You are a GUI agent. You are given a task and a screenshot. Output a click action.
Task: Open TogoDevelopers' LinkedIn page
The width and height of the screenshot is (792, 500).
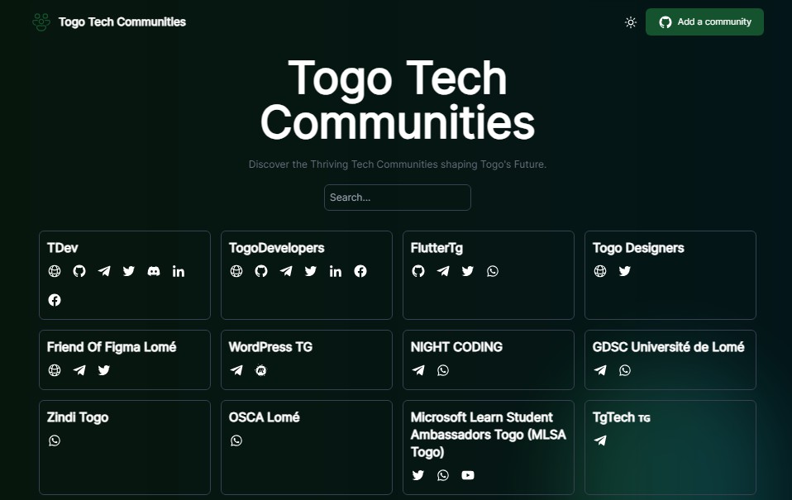pyautogui.click(x=336, y=271)
